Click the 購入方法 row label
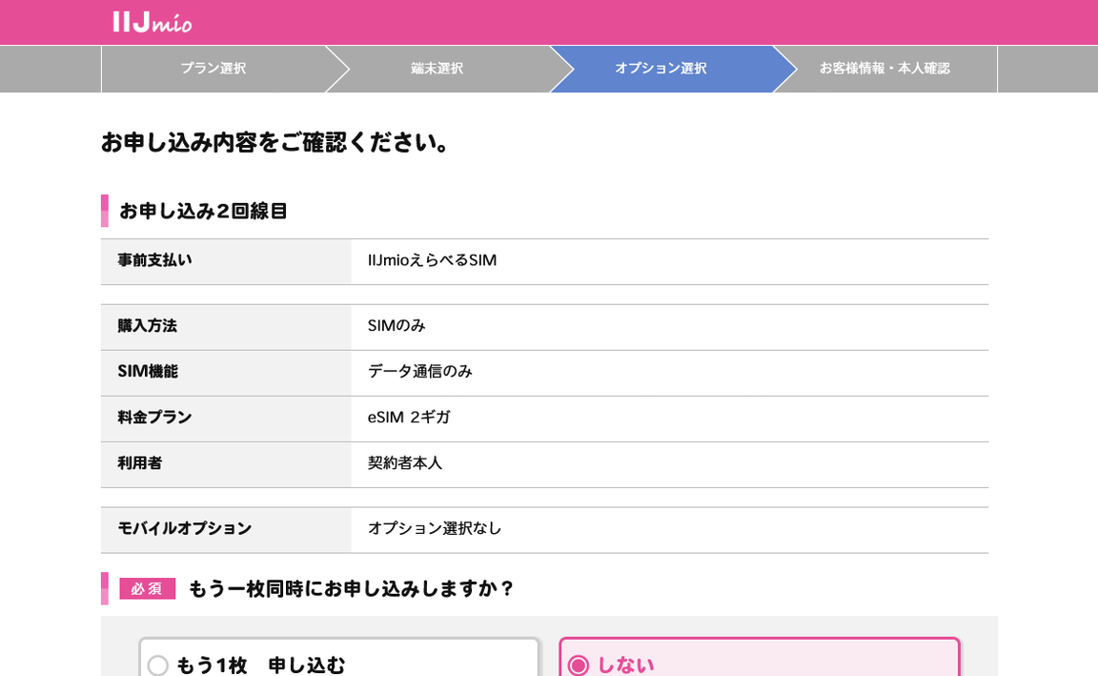Image resolution: width=1098 pixels, height=676 pixels. tap(147, 326)
